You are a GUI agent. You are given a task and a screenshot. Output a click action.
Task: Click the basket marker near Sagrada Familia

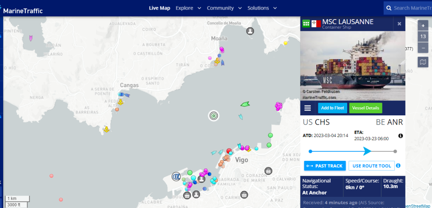tap(268, 171)
